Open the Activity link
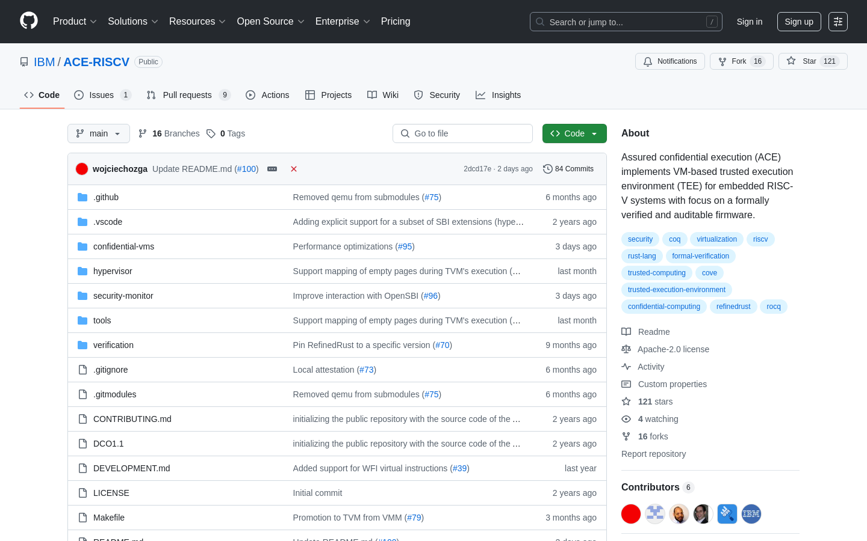This screenshot has height=541, width=867. click(x=643, y=367)
